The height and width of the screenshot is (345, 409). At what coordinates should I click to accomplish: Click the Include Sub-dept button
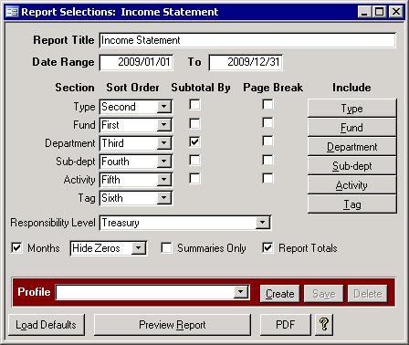(352, 166)
